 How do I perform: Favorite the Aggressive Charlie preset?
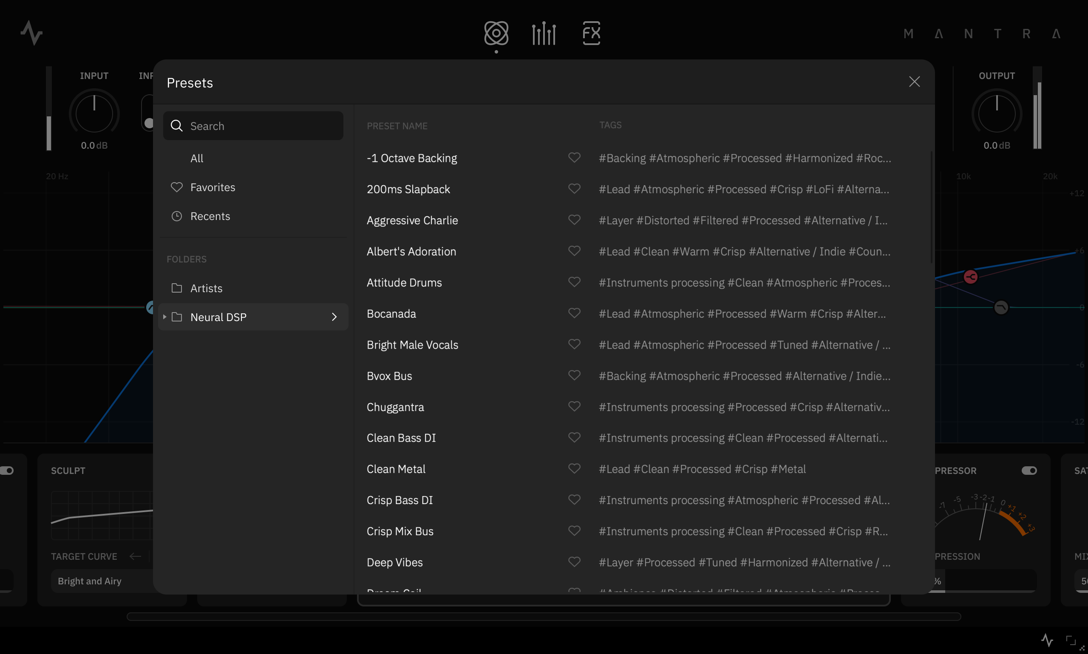pyautogui.click(x=574, y=220)
